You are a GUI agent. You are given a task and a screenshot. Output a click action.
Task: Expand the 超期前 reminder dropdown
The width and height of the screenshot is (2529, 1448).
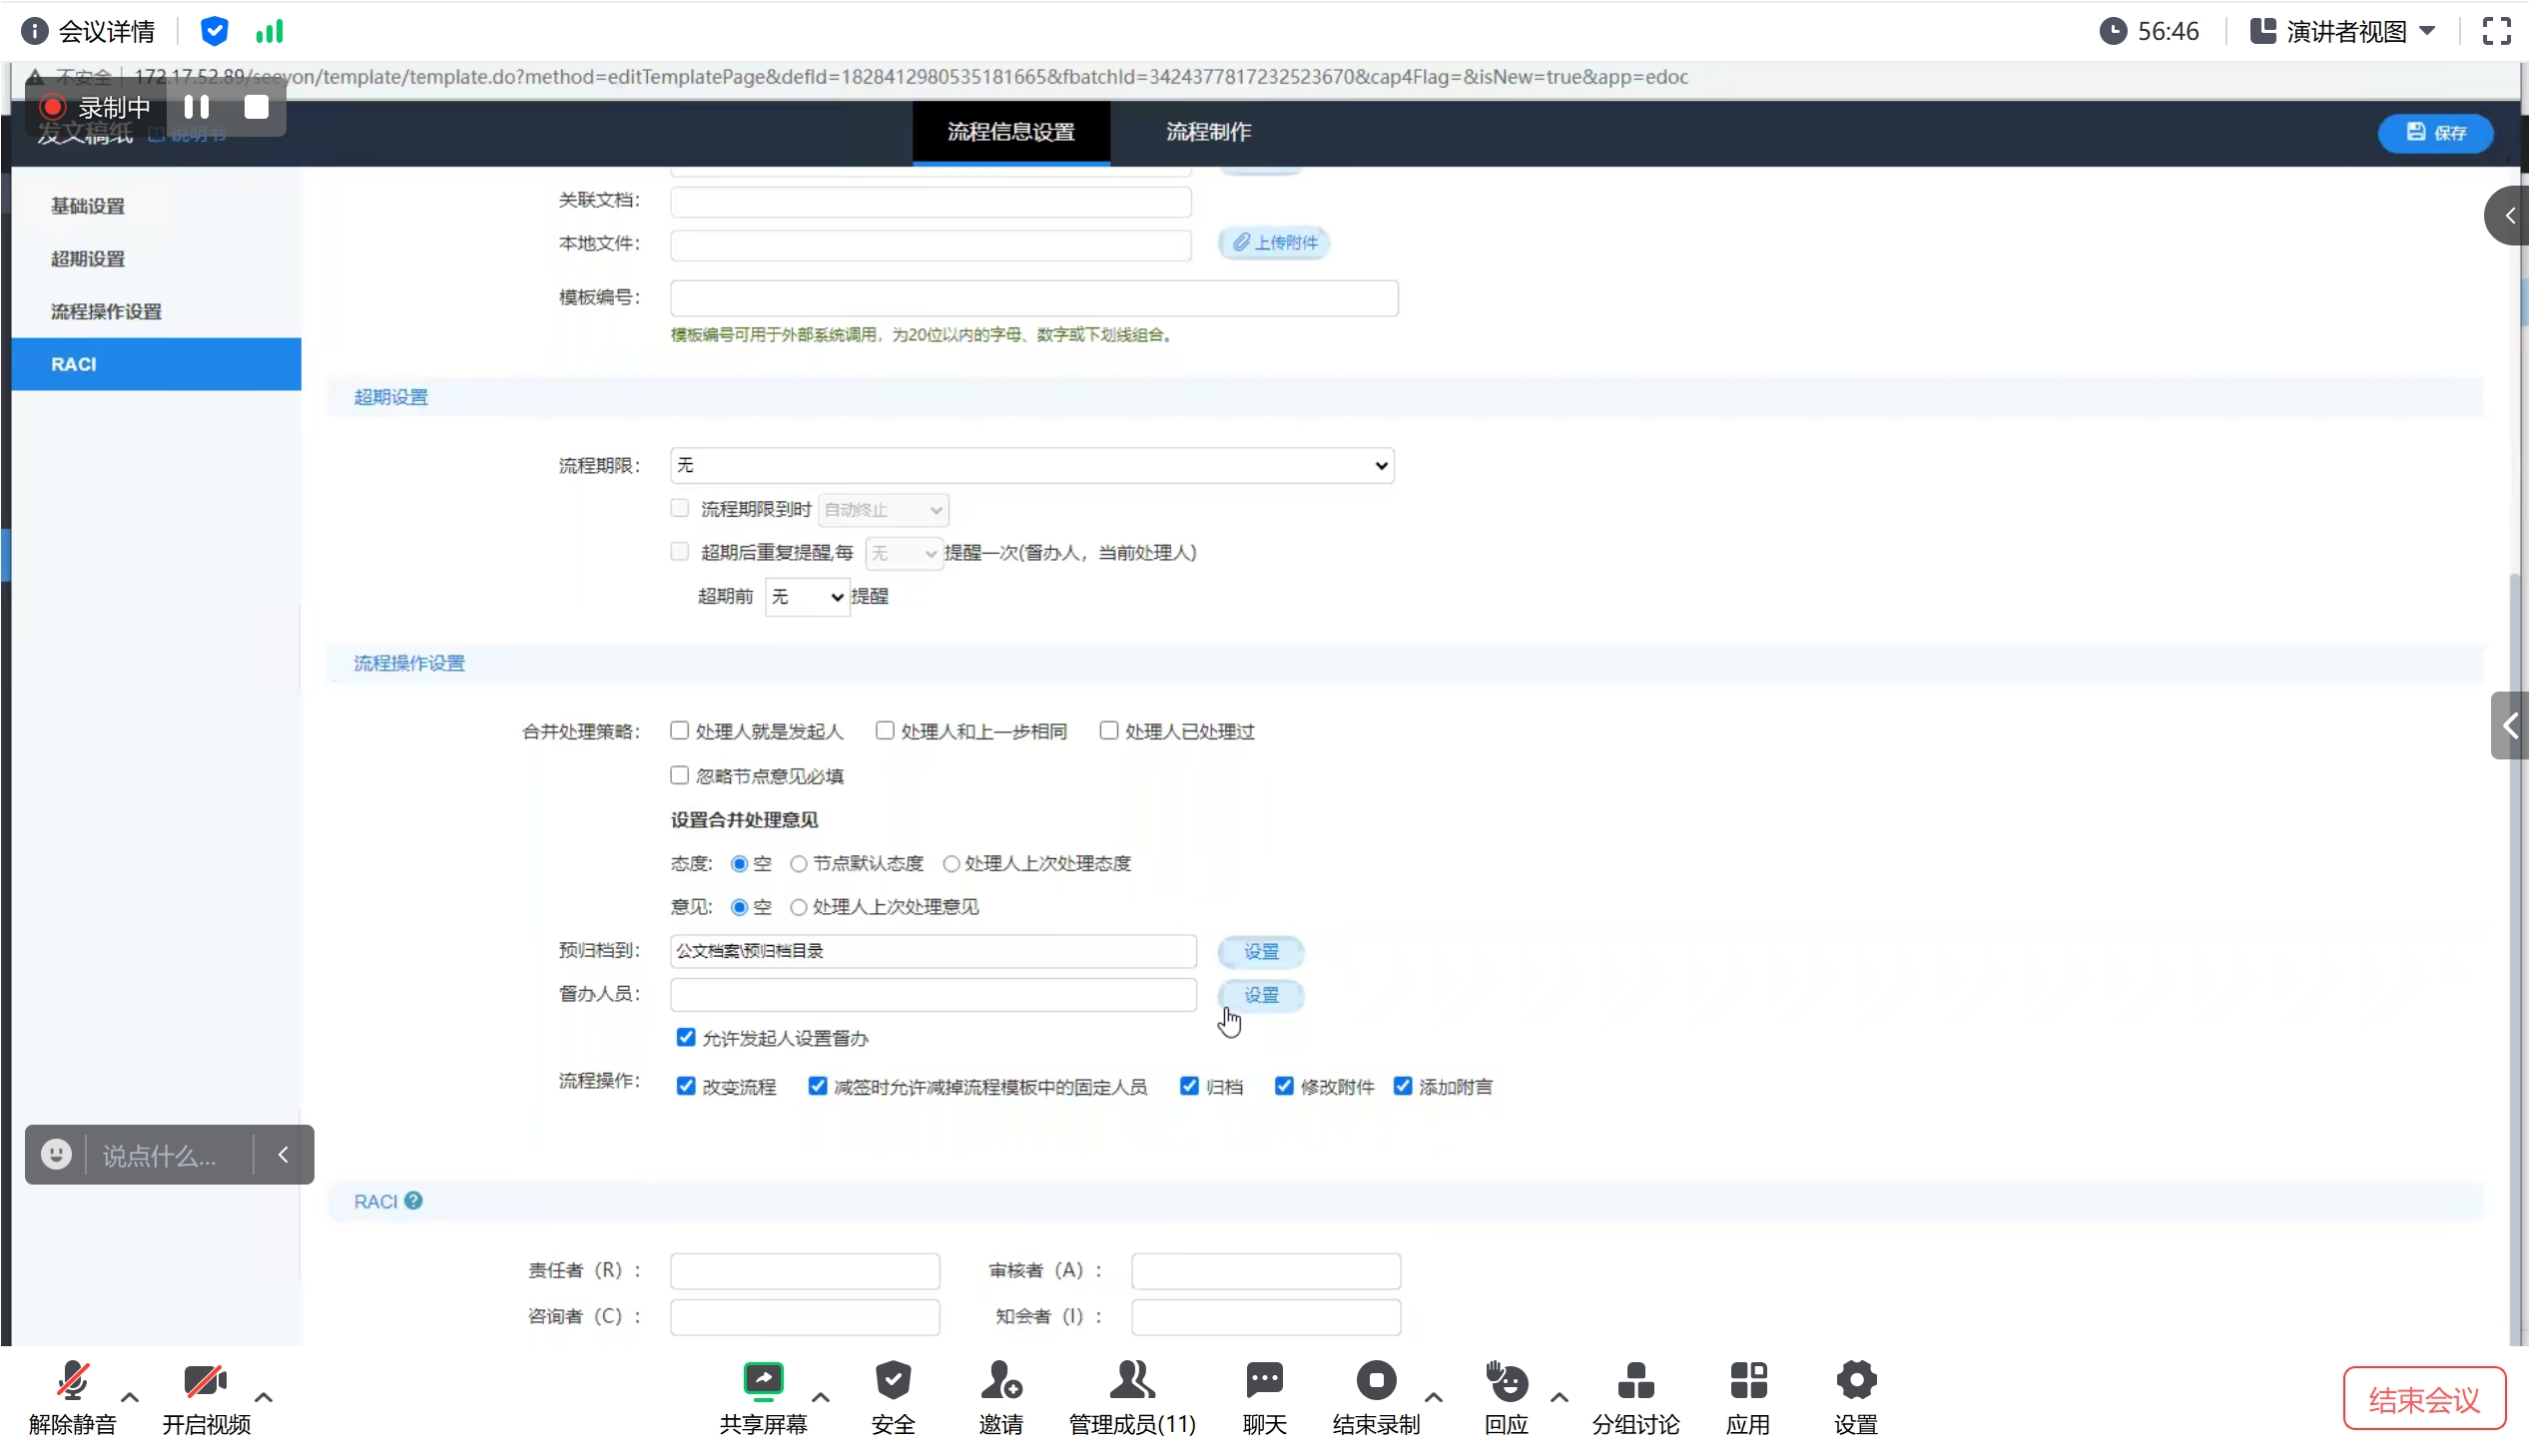point(807,597)
